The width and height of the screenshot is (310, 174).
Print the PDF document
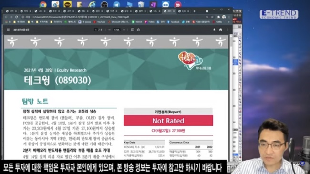[x=221, y=30]
